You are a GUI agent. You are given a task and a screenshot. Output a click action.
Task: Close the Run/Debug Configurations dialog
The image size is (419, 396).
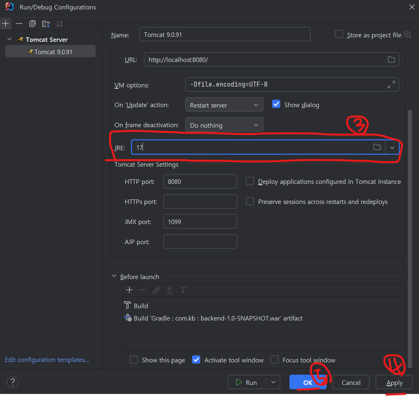[x=412, y=7]
